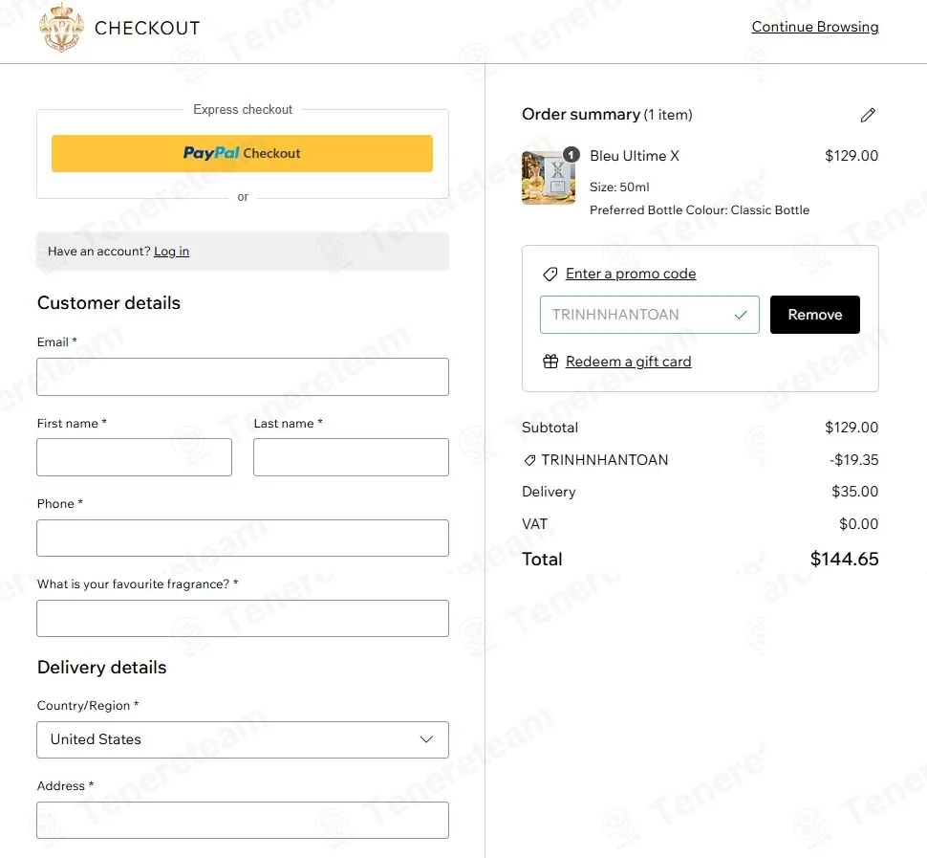Expand the Country/Region dropdown
The image size is (927, 858).
click(243, 739)
